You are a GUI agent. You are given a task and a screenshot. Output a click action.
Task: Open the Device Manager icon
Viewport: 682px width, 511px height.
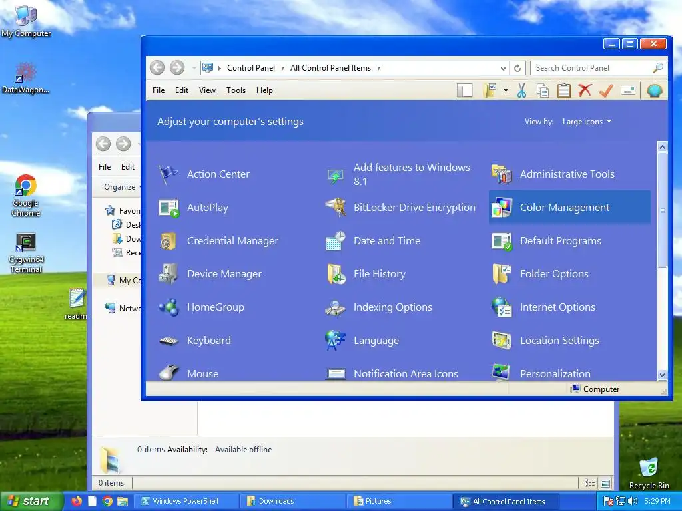pyautogui.click(x=169, y=274)
